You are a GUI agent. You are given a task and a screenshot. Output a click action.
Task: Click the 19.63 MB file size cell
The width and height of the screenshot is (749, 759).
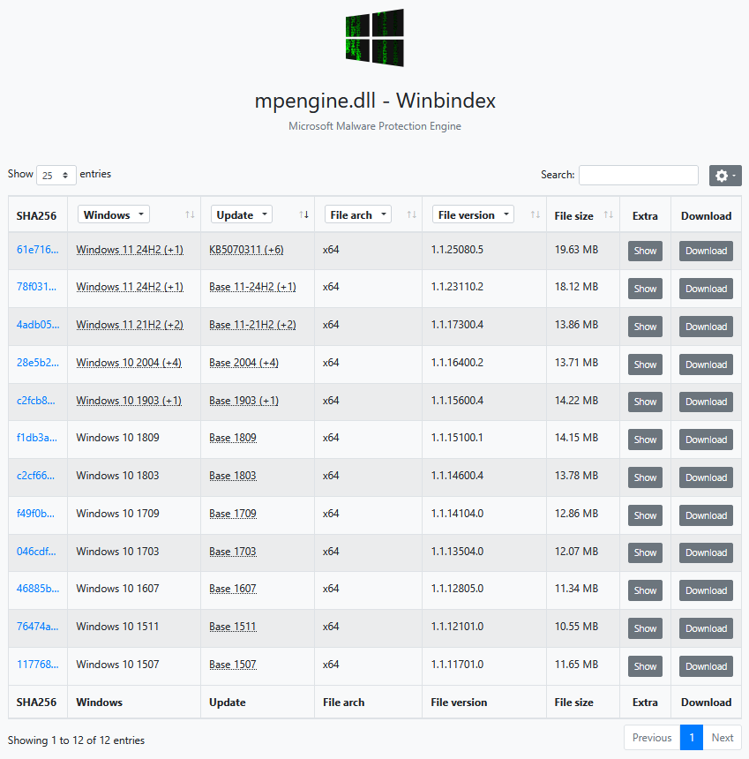576,250
